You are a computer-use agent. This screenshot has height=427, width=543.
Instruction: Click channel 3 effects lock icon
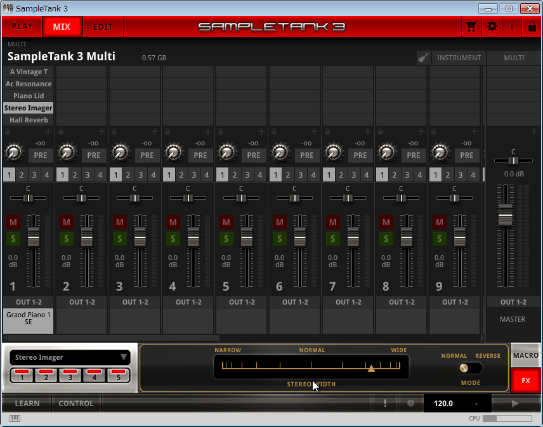(x=114, y=131)
